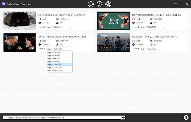This screenshot has width=191, height=122.
Task: Click the clock icon of Coldplay video
Action: pyautogui.click(x=133, y=45)
